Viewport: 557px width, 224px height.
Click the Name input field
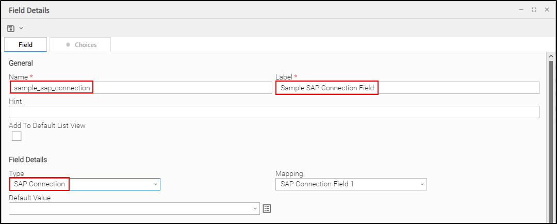point(140,88)
